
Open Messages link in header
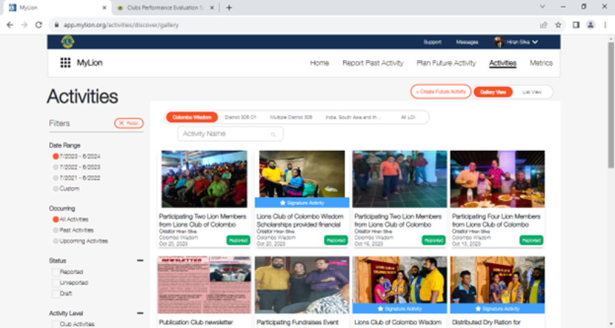pos(467,42)
